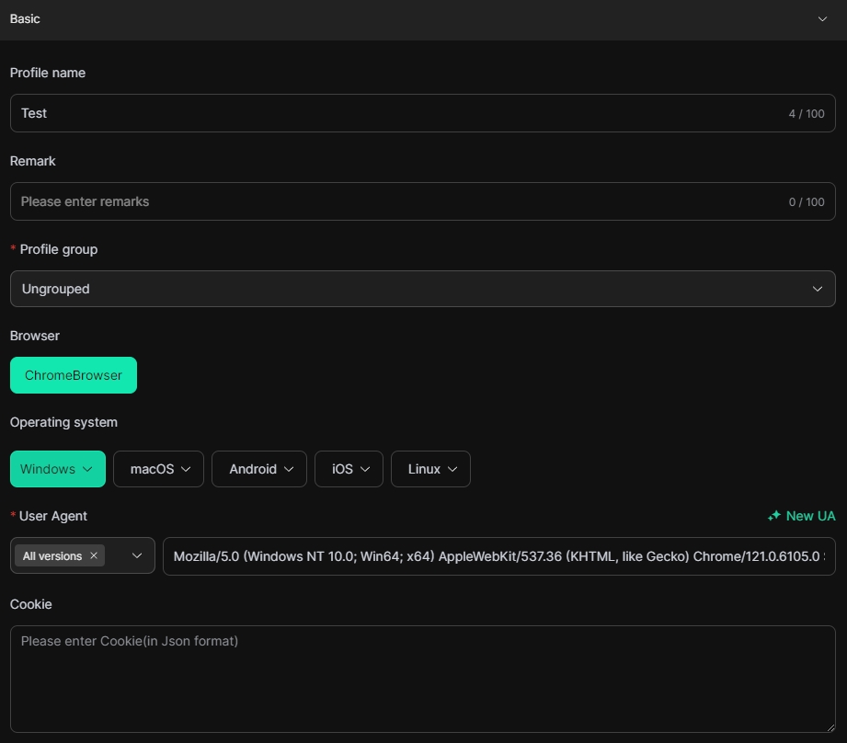Click the User Agent label
Viewport: 847px width, 743px height.
[x=53, y=516]
